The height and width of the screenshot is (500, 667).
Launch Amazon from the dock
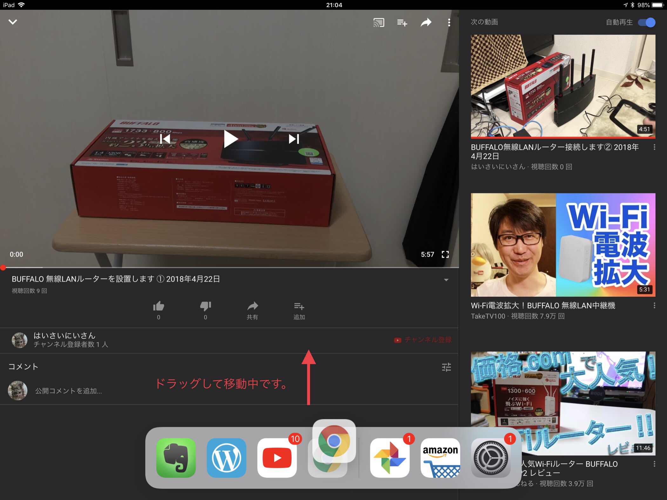coord(440,458)
